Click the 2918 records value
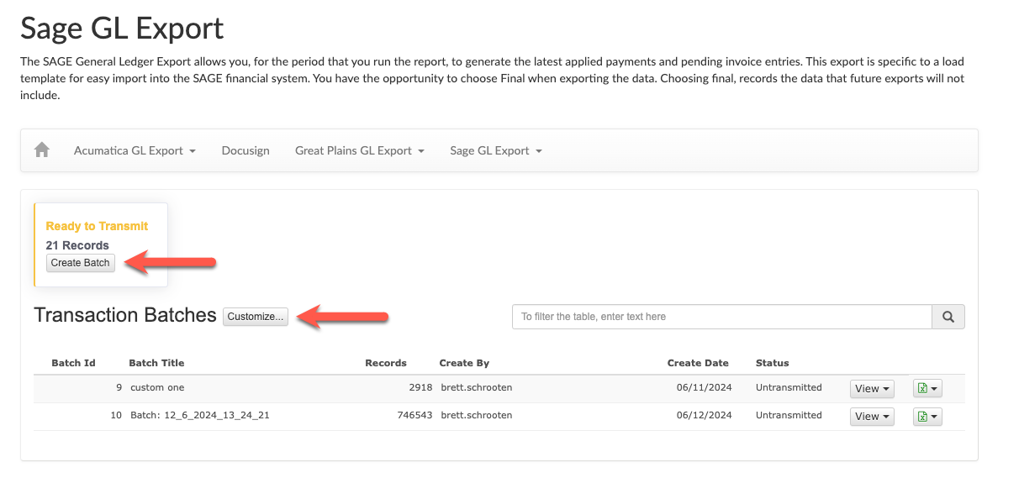Viewport: 1019px width, 499px height. coord(421,388)
